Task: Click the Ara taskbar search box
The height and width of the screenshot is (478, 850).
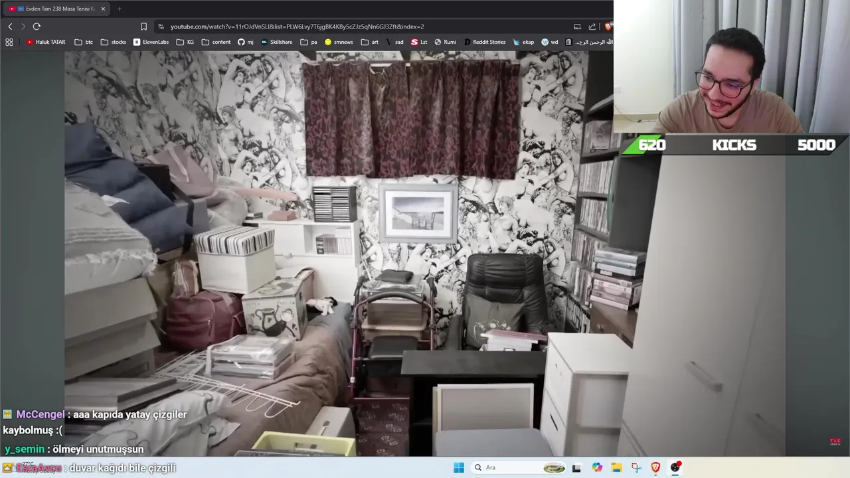Action: pyautogui.click(x=519, y=467)
